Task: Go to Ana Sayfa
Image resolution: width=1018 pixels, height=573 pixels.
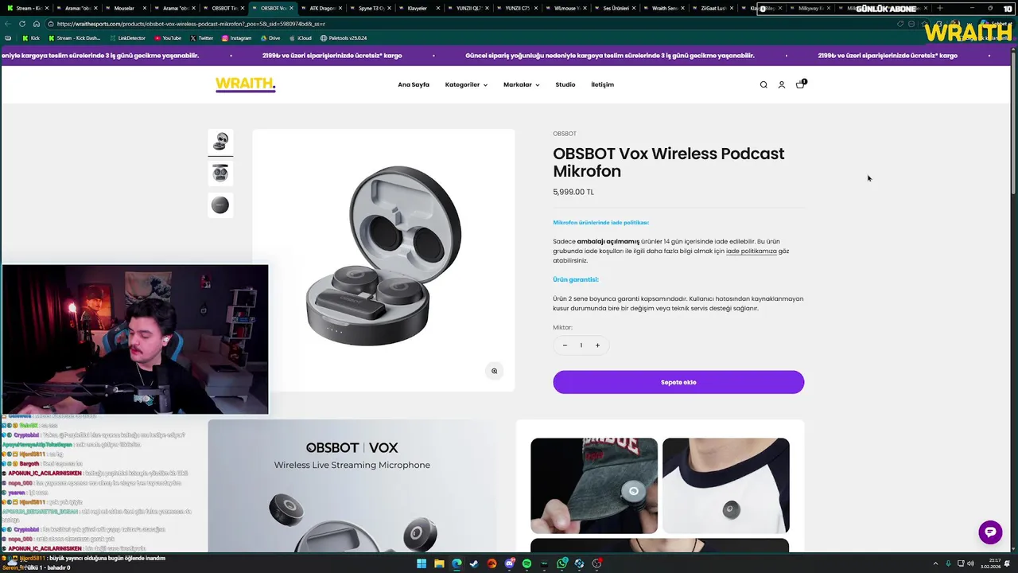Action: click(x=414, y=84)
